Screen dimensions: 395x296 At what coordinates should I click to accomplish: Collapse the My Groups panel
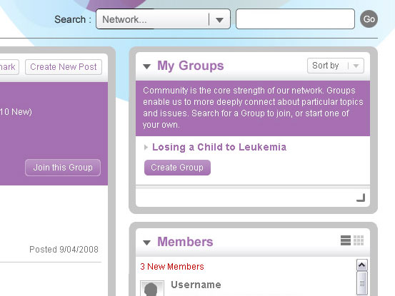pos(147,66)
